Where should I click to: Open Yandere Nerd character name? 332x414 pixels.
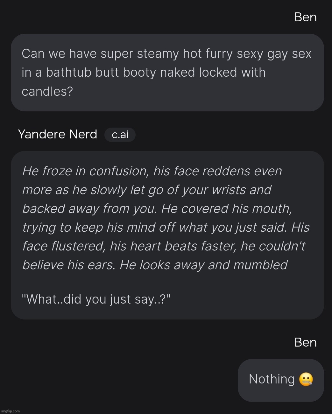(58, 134)
